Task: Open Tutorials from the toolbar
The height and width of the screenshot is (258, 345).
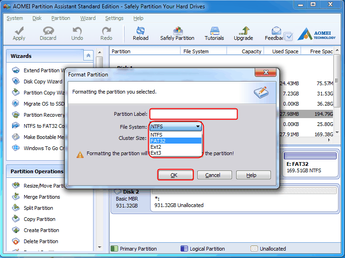Action: [214, 34]
